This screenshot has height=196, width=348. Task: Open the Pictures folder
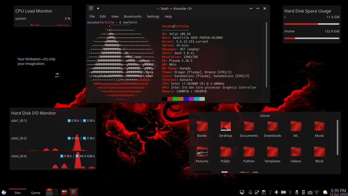(202, 155)
